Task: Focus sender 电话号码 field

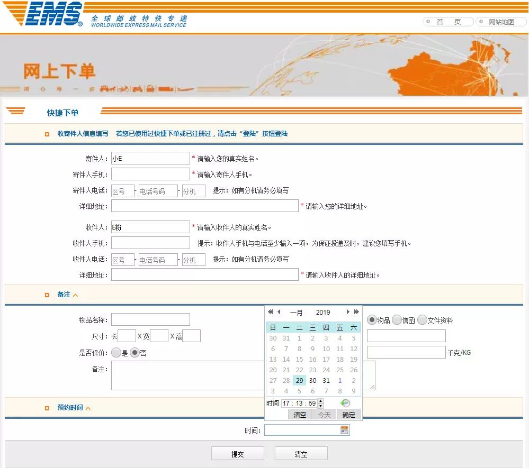Action: (158, 191)
